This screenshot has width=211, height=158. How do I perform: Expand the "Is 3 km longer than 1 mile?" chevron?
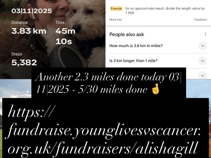(x=203, y=61)
